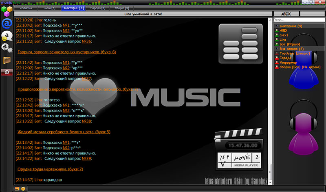Open the folder icon in sidebar
The height and width of the screenshot is (192, 326).
coord(6,60)
